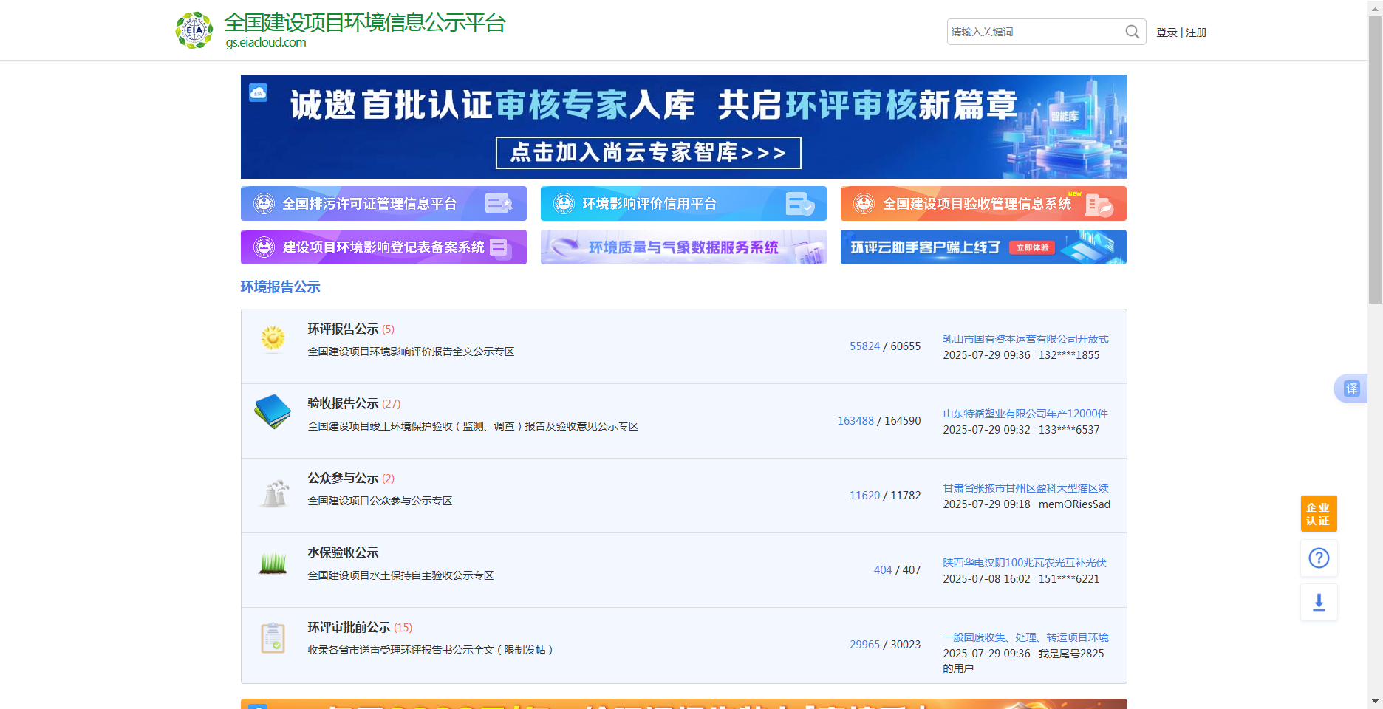
Task: Toggle the 译 translate tab on right edge
Action: [x=1351, y=388]
